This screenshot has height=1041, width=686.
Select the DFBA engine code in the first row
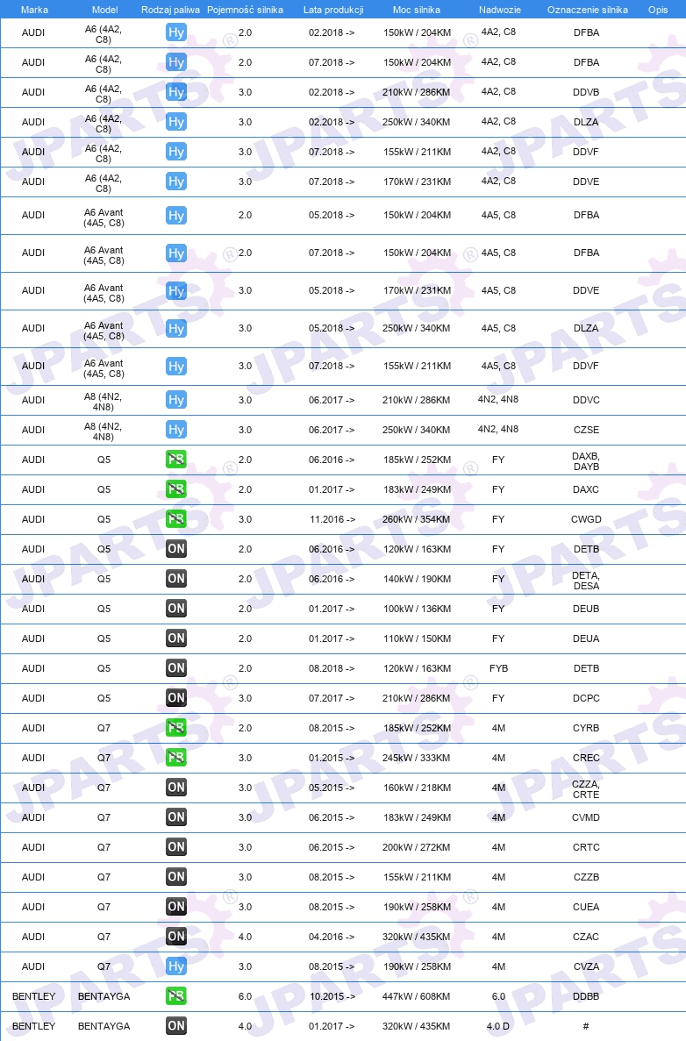[x=586, y=32]
